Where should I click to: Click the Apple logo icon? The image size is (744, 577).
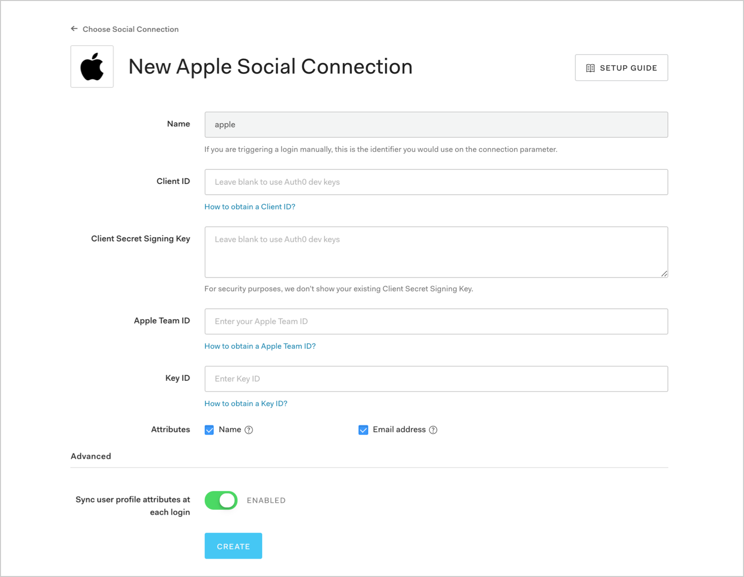click(92, 66)
